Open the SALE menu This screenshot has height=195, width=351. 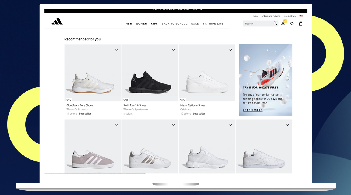pos(195,24)
